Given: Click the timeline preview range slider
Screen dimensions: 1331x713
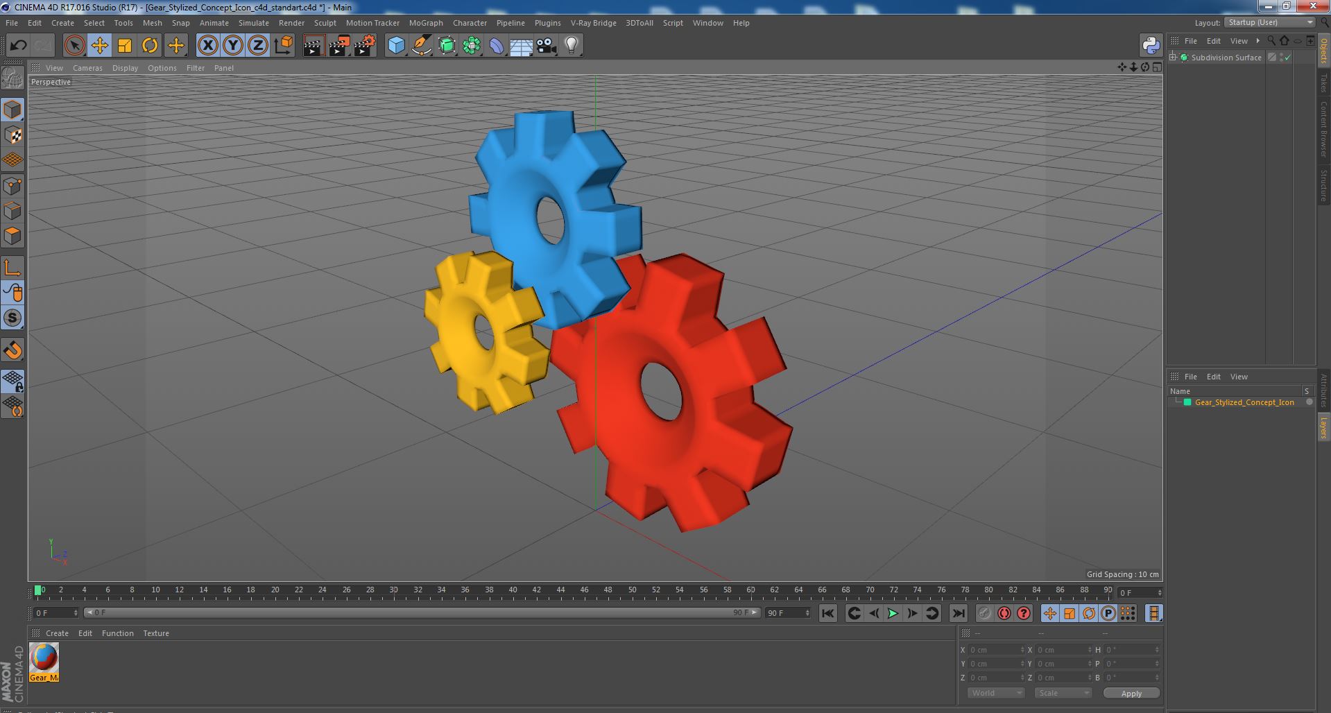Looking at the screenshot, I should (x=422, y=613).
